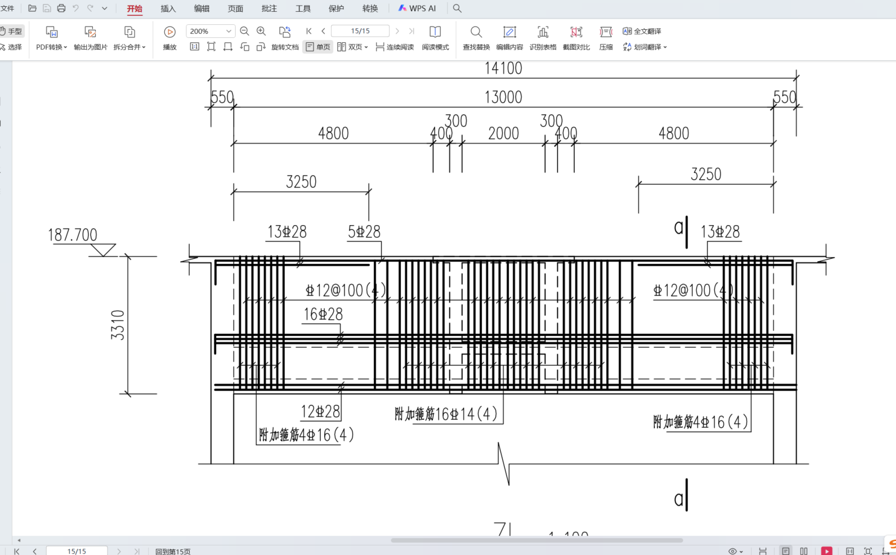Image resolution: width=896 pixels, height=555 pixels.
Task: Open the eye protection dropdown in status bar
Action: tap(736, 551)
